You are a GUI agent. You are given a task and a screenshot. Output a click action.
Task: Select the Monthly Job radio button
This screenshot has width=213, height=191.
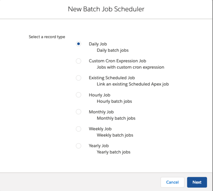click(78, 112)
